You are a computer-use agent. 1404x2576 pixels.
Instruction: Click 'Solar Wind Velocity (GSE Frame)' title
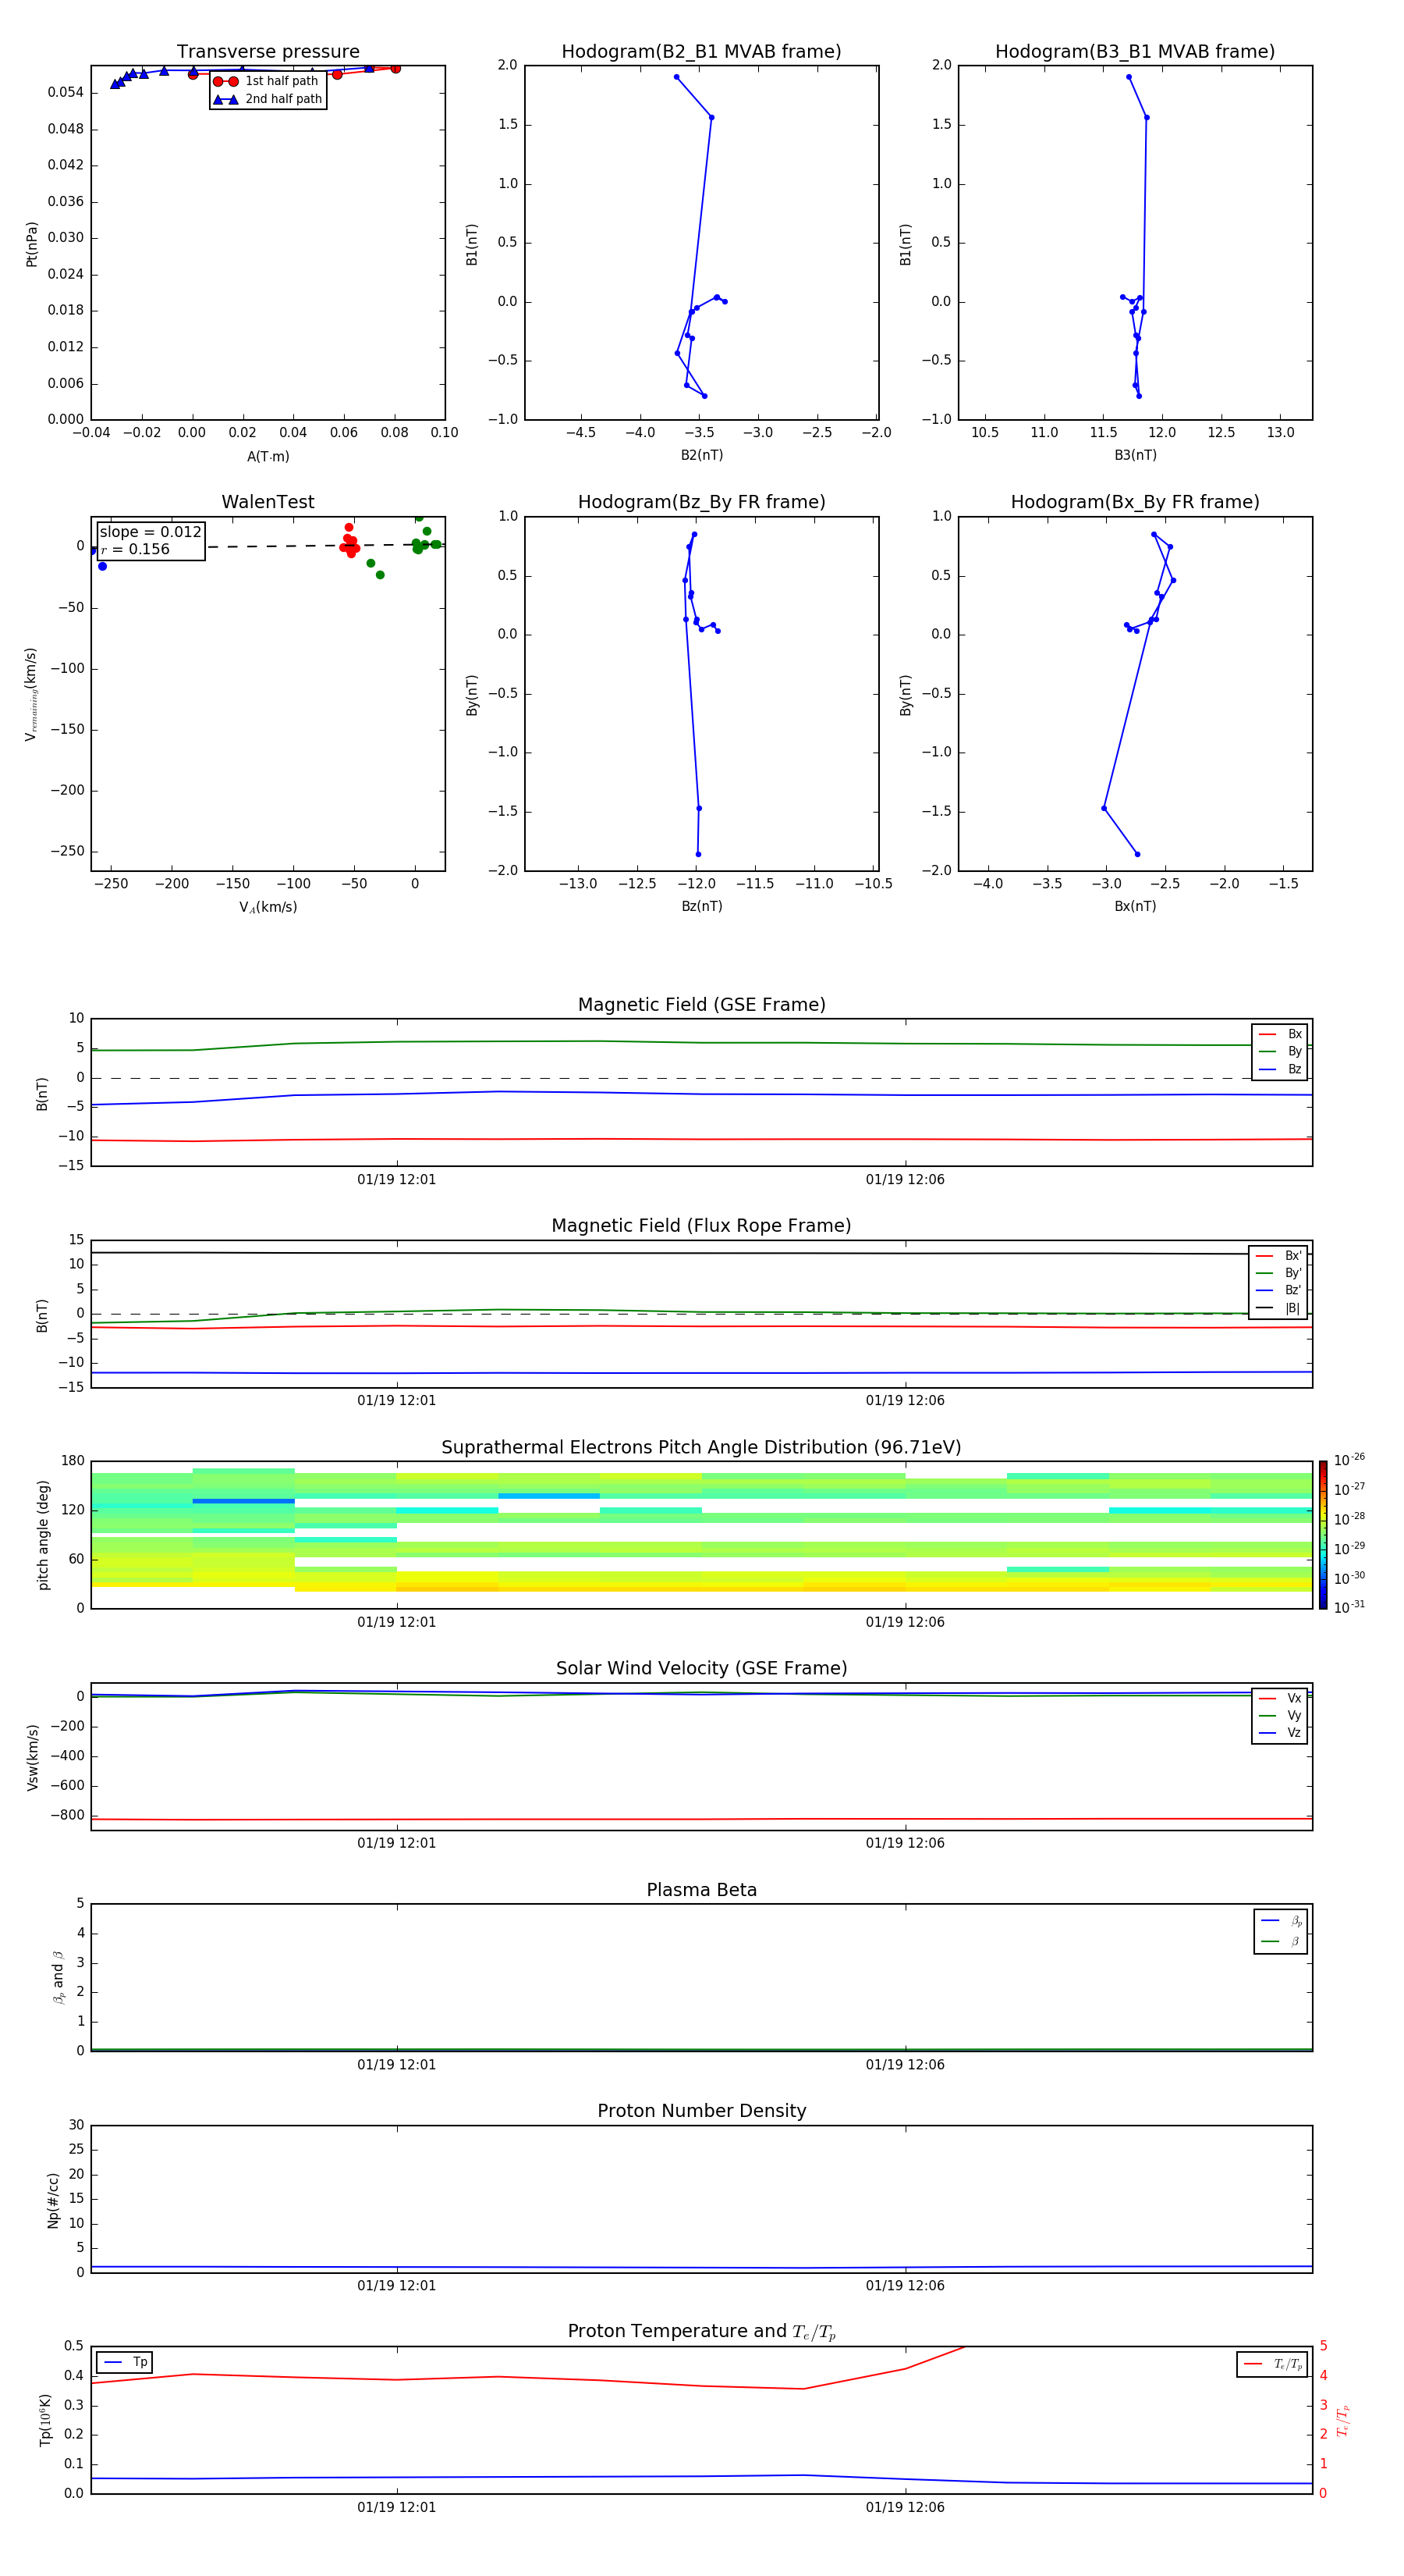[x=701, y=1669]
